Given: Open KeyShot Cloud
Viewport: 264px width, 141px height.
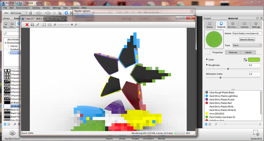Looking at the screenshot, I should 12,135.
